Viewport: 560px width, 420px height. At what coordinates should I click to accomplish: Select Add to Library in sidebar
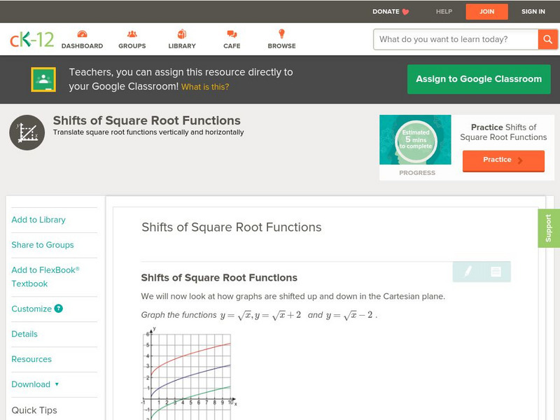coord(38,220)
